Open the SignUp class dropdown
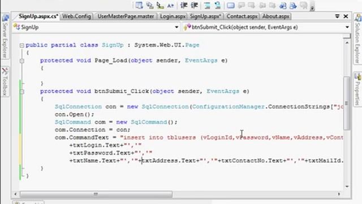 pyautogui.click(x=176, y=27)
